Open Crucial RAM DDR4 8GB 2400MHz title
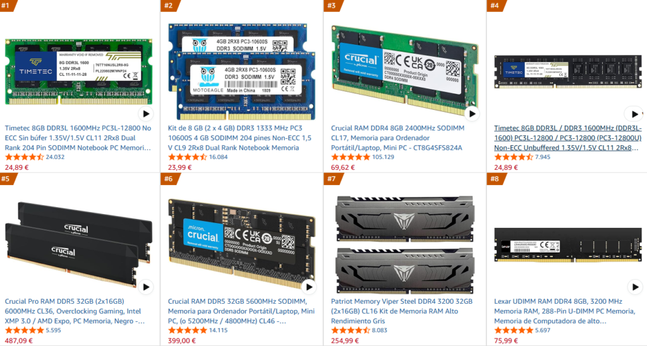 pyautogui.click(x=398, y=138)
